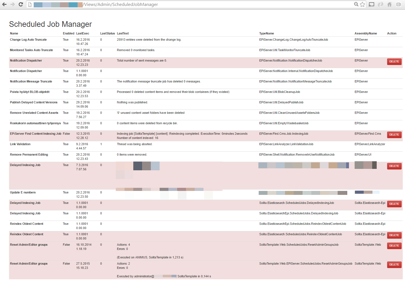
Task: Delete Notification Dispatcher job run 20.2.2016
Action: pos(394,62)
